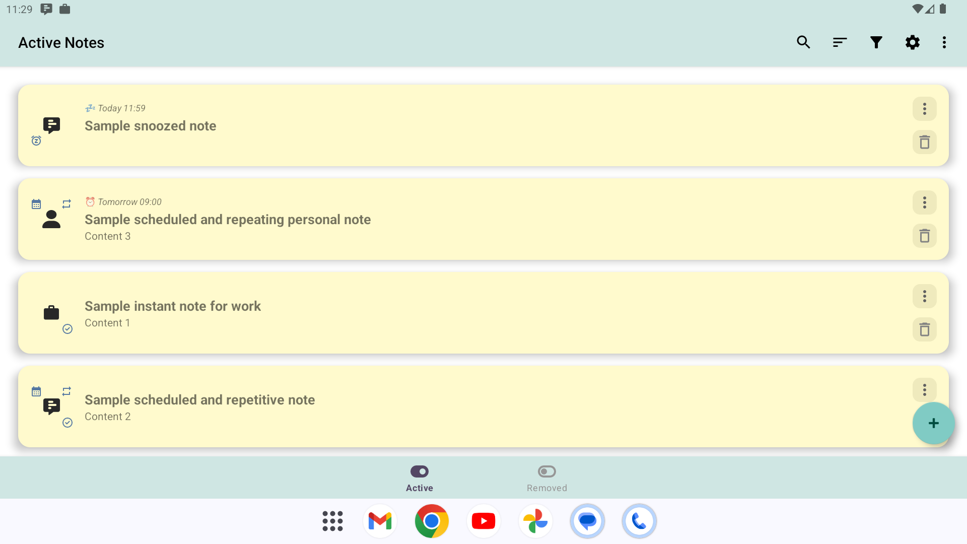Open the filter options

click(x=876, y=42)
